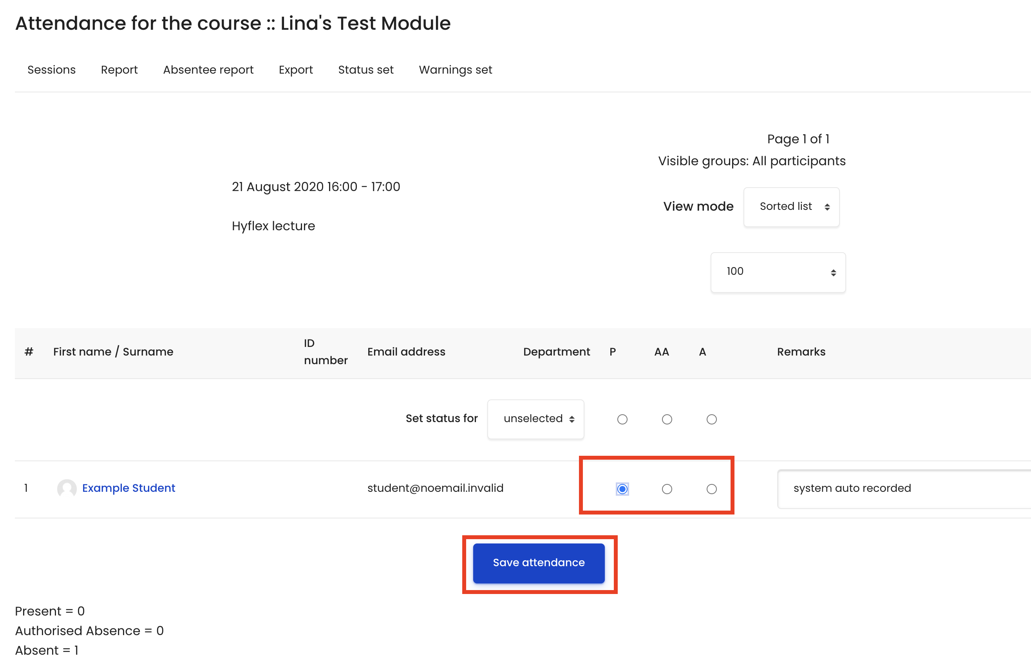1031x668 pixels.
Task: Click the Remarks field with 'system auto recorded'
Action: coord(904,488)
